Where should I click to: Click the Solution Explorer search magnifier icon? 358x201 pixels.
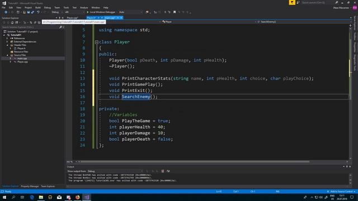coord(61,27)
